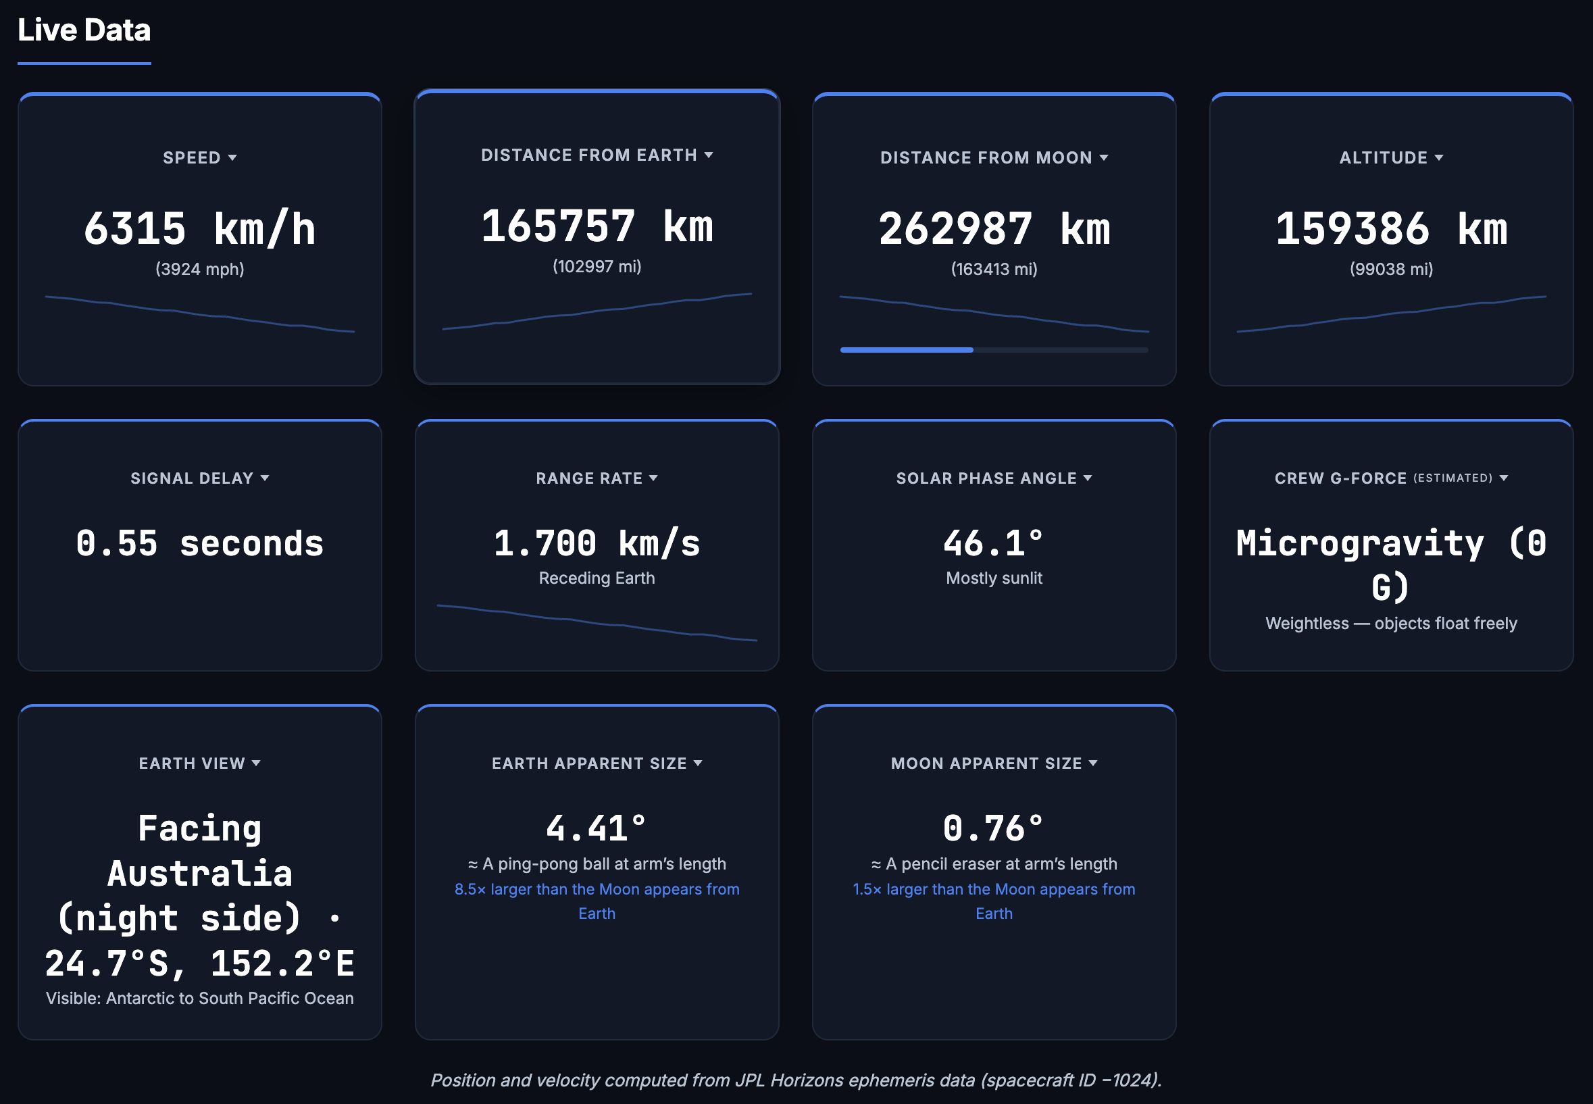Open Earth Apparent Size dropdown caret
This screenshot has height=1104, width=1593.
[698, 763]
